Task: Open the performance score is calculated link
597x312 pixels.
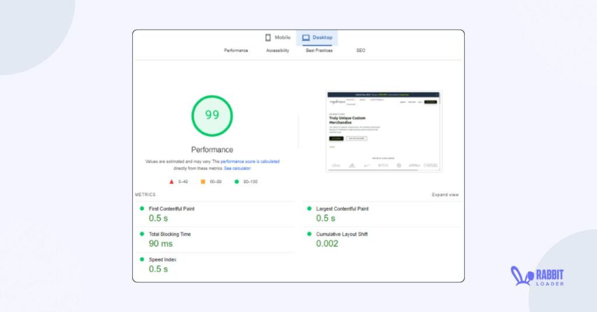Action: pyautogui.click(x=250, y=162)
